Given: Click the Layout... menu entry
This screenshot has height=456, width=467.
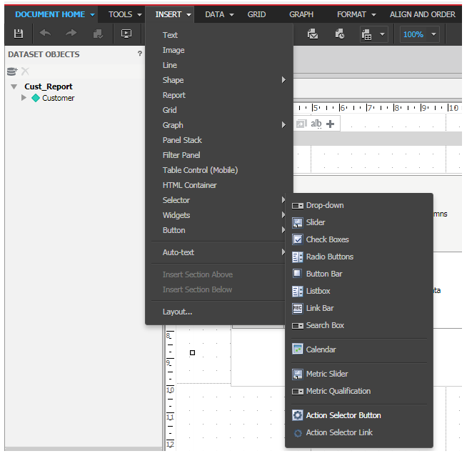Looking at the screenshot, I should (177, 312).
